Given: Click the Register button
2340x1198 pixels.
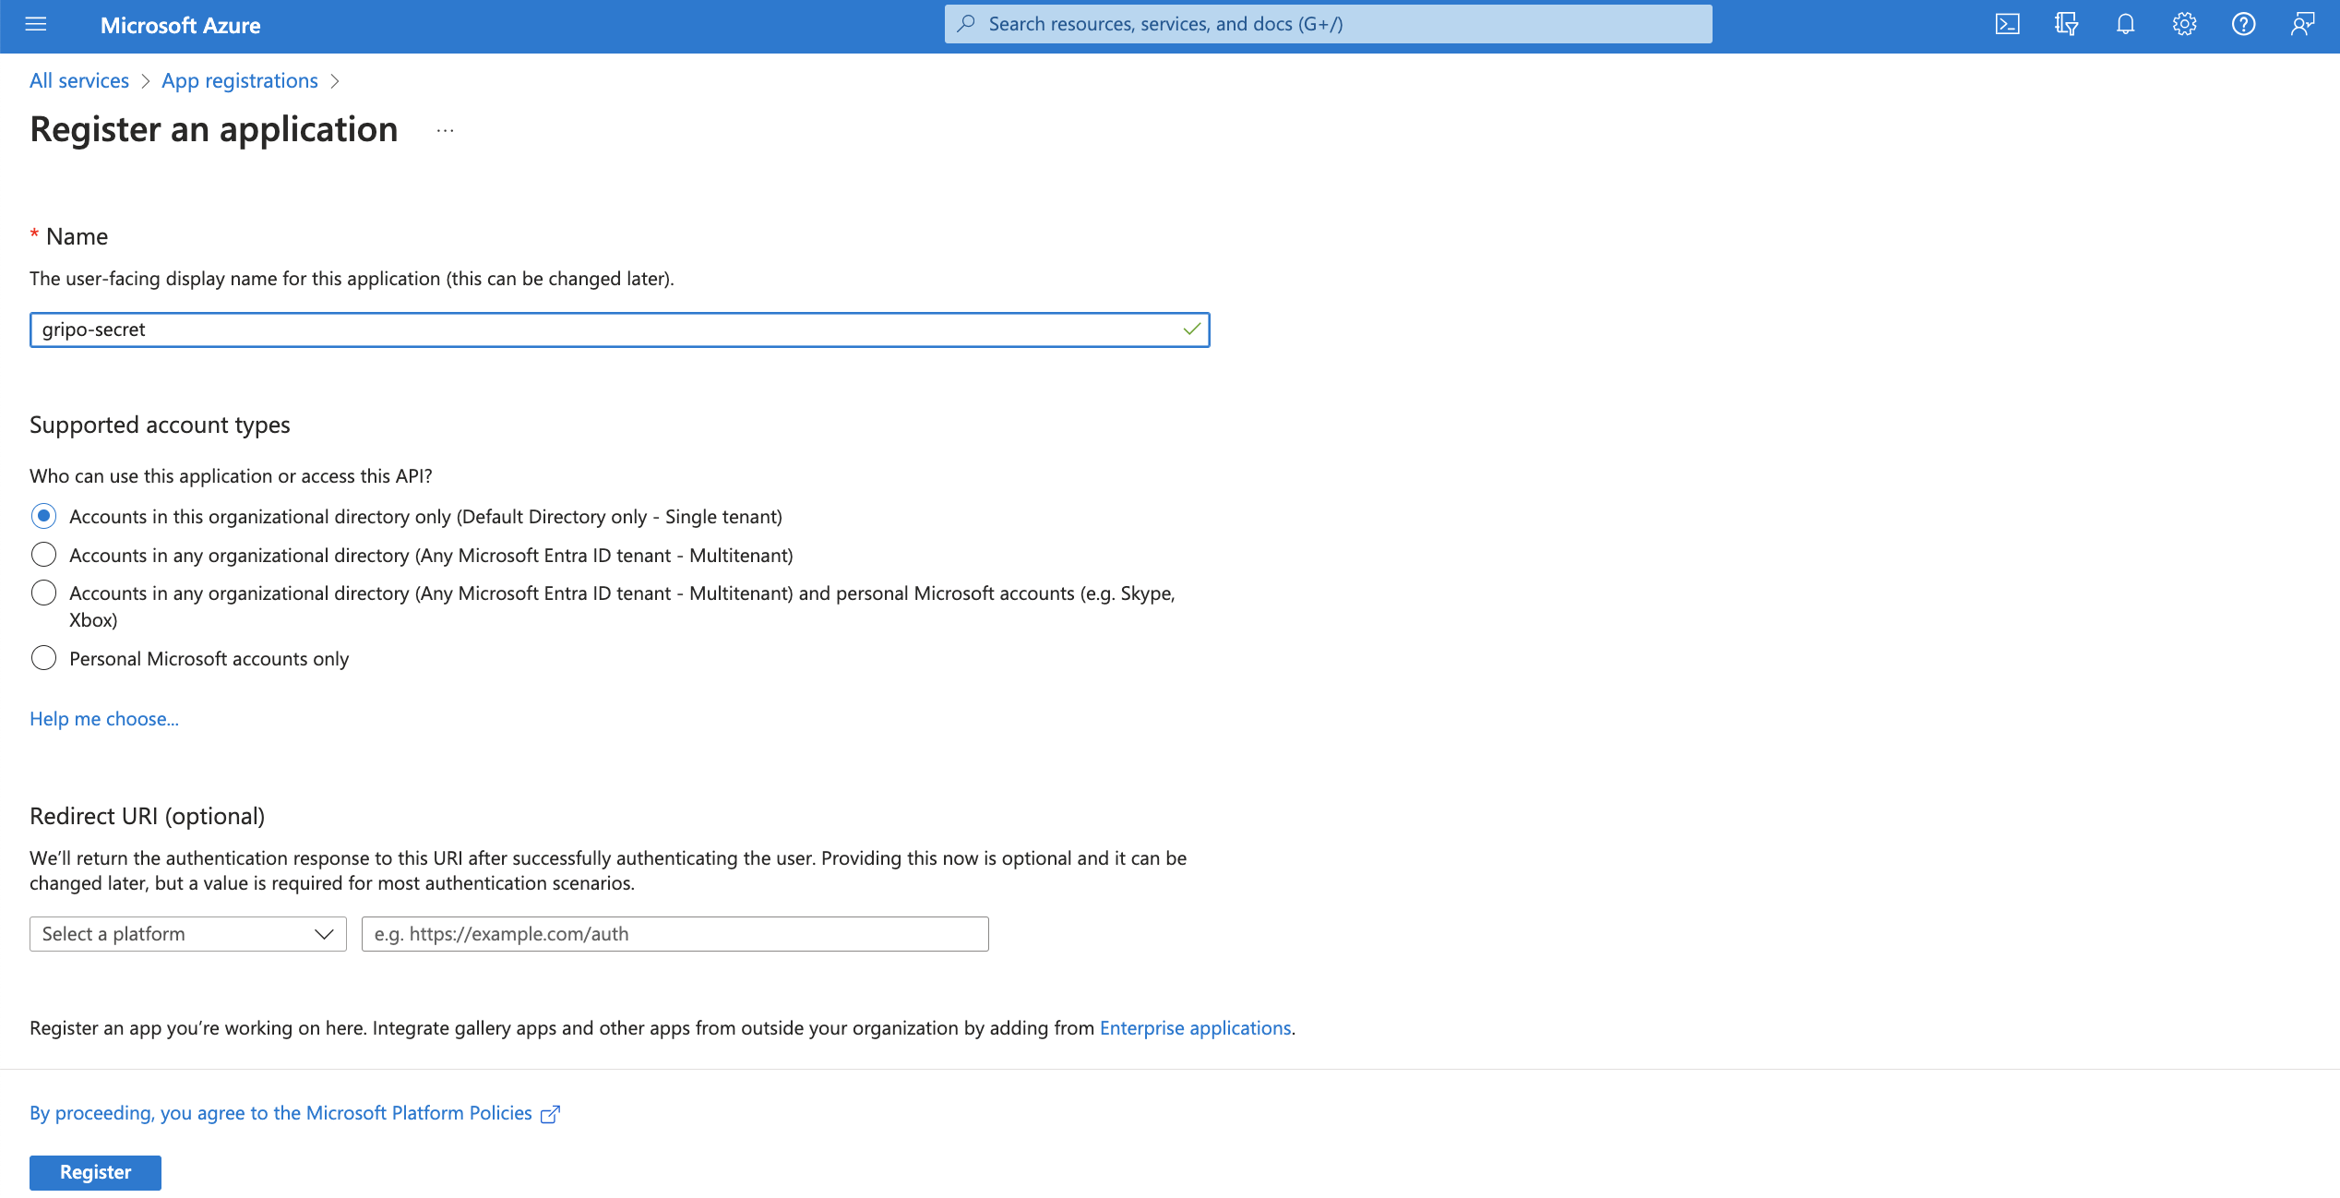Looking at the screenshot, I should [x=95, y=1172].
